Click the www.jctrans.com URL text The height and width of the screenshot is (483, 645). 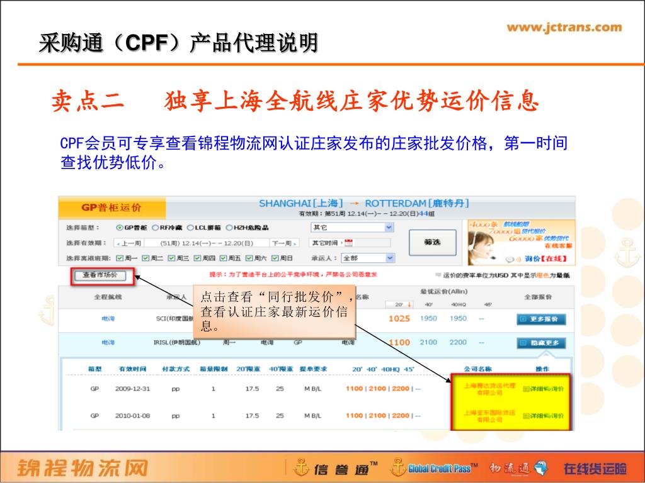pyautogui.click(x=564, y=28)
